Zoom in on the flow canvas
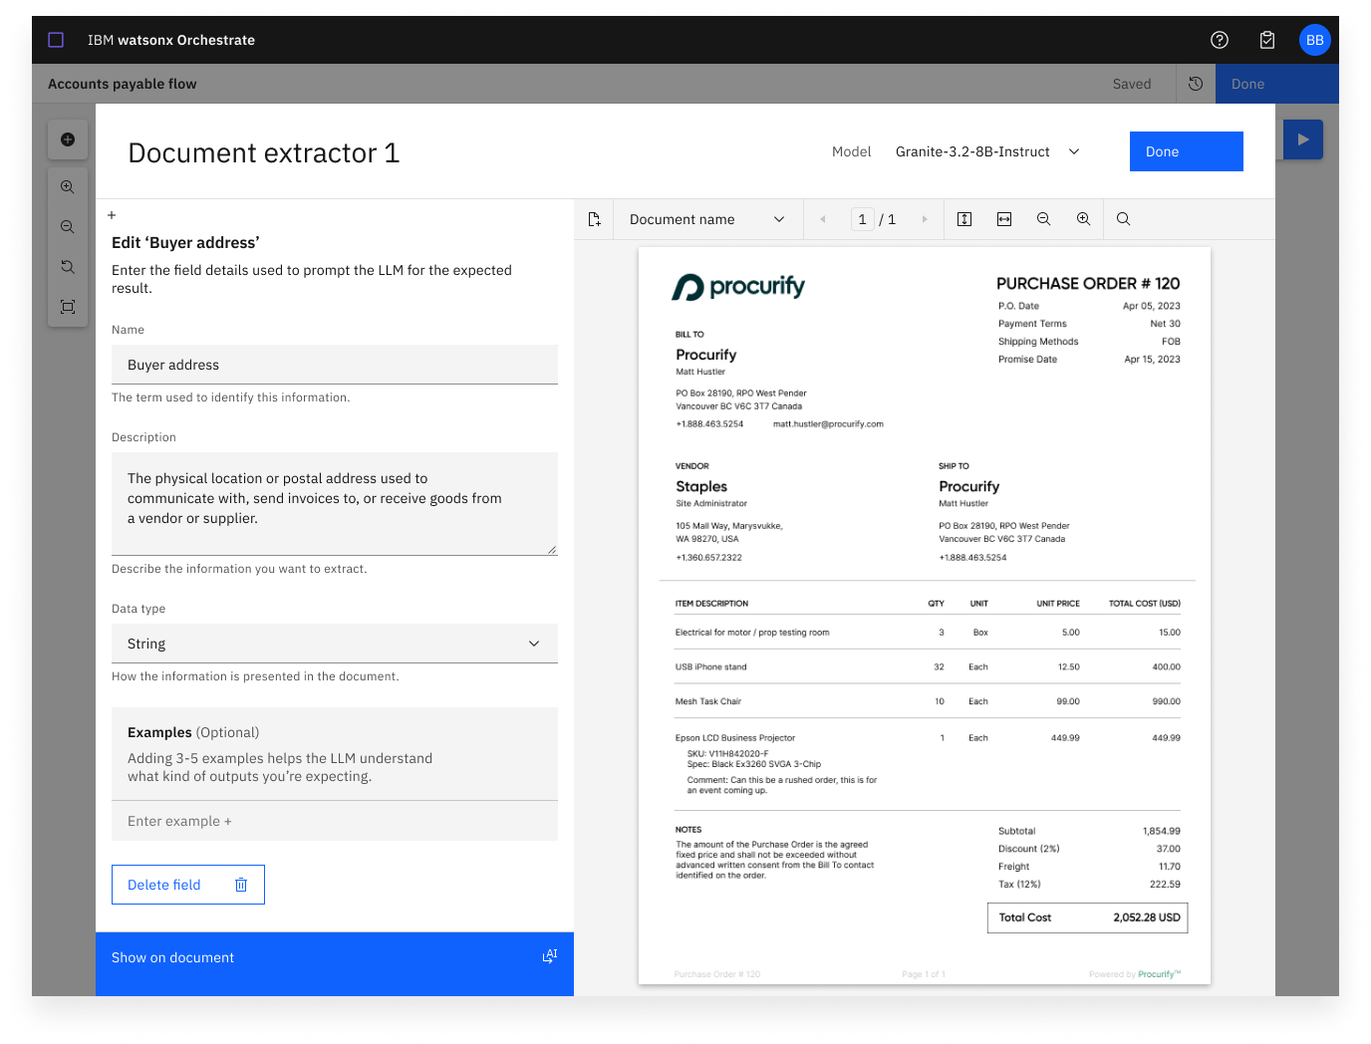The width and height of the screenshot is (1371, 1044). coord(68,187)
